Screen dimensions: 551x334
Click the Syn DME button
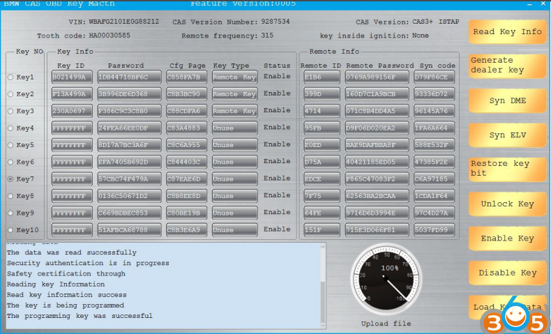[507, 101]
